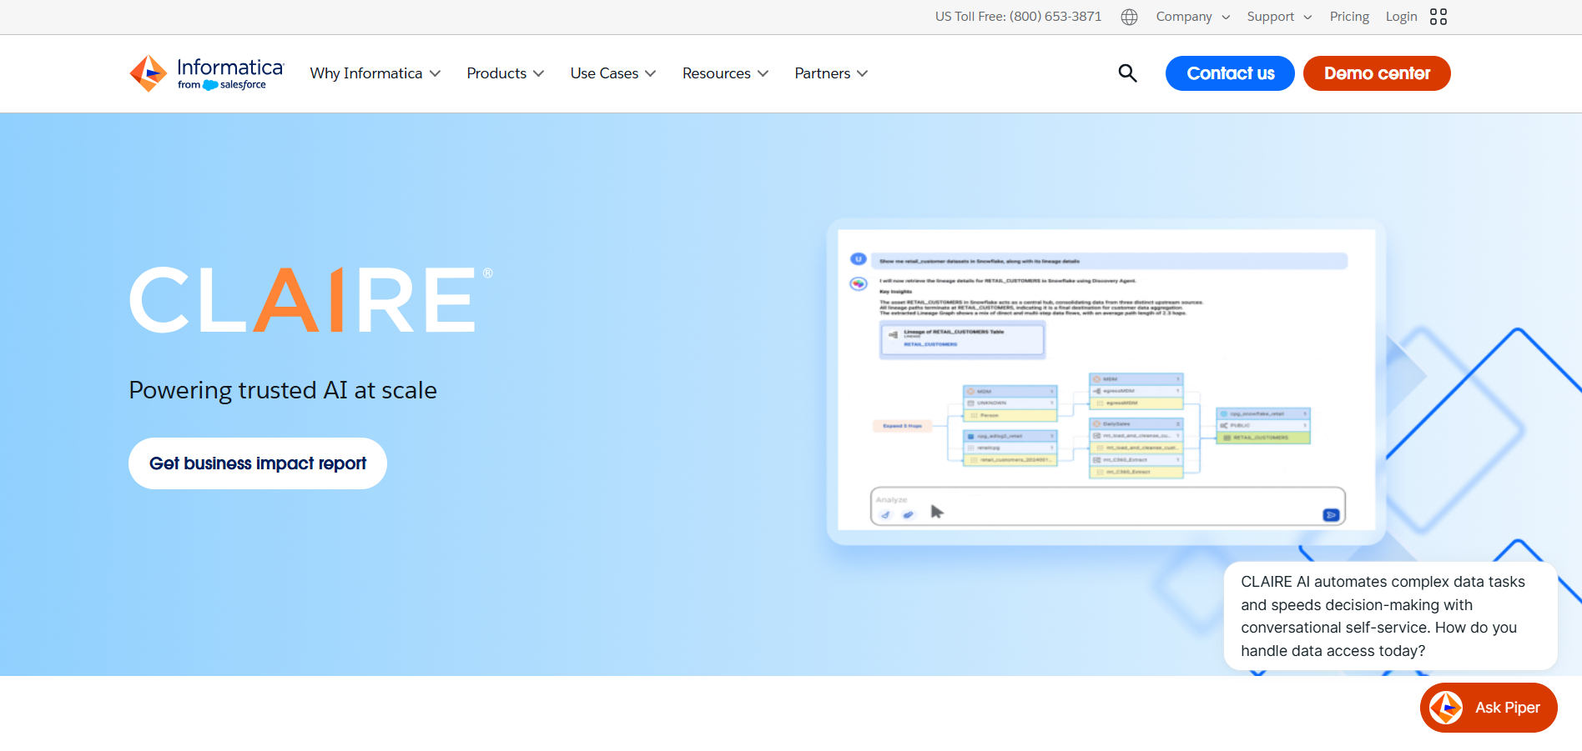Click the globe language icon

[1129, 17]
